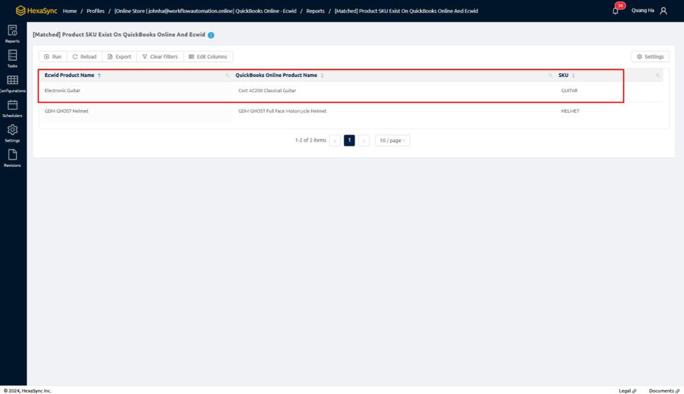This screenshot has height=394, width=684.
Task: Go to Profiles breadcrumb
Action: 96,11
